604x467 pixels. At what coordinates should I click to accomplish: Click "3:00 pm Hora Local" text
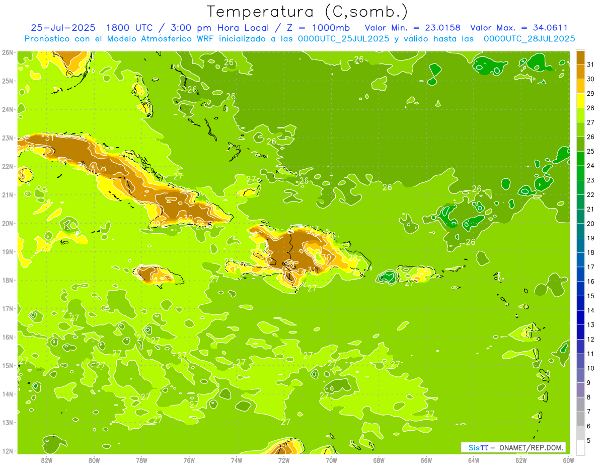click(218, 28)
